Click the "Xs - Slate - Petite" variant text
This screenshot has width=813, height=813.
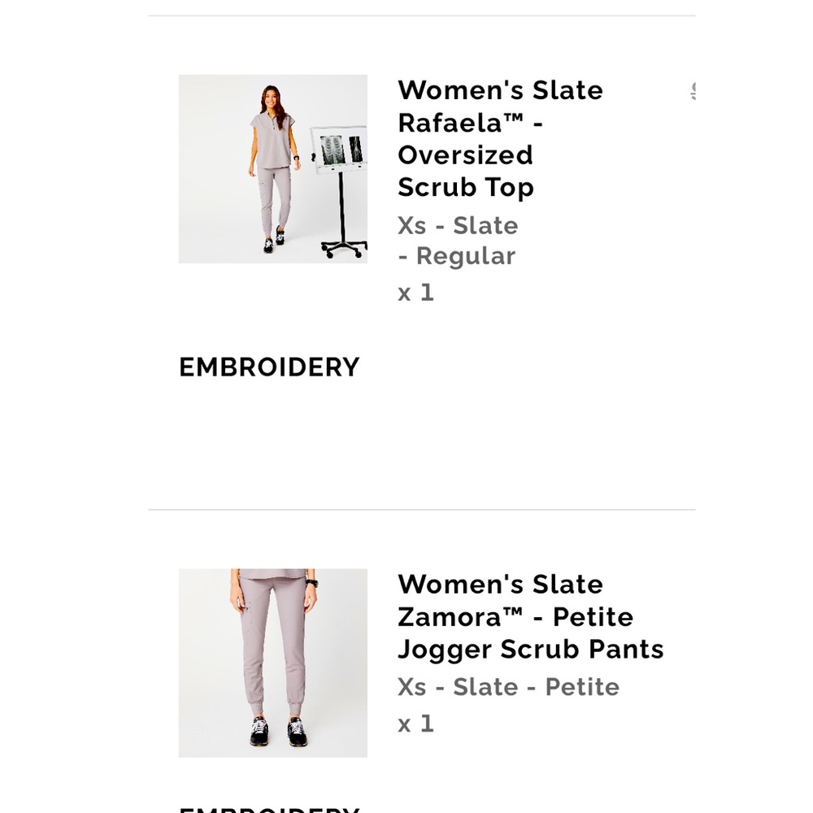pyautogui.click(x=508, y=687)
